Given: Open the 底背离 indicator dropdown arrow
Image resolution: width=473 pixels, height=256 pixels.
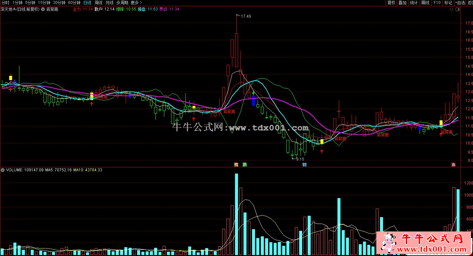Looking at the screenshot, I should point(43,9).
